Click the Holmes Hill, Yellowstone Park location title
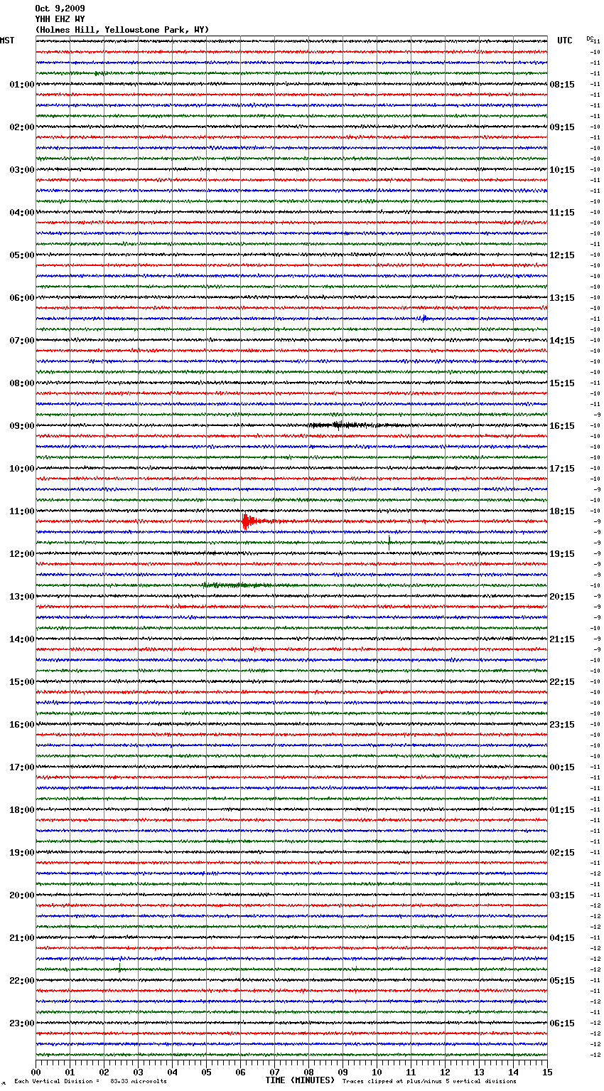The image size is (604, 1091). point(122,30)
